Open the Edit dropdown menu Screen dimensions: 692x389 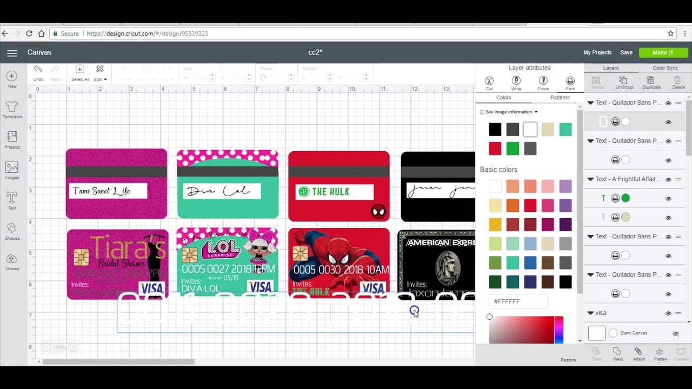coord(101,72)
